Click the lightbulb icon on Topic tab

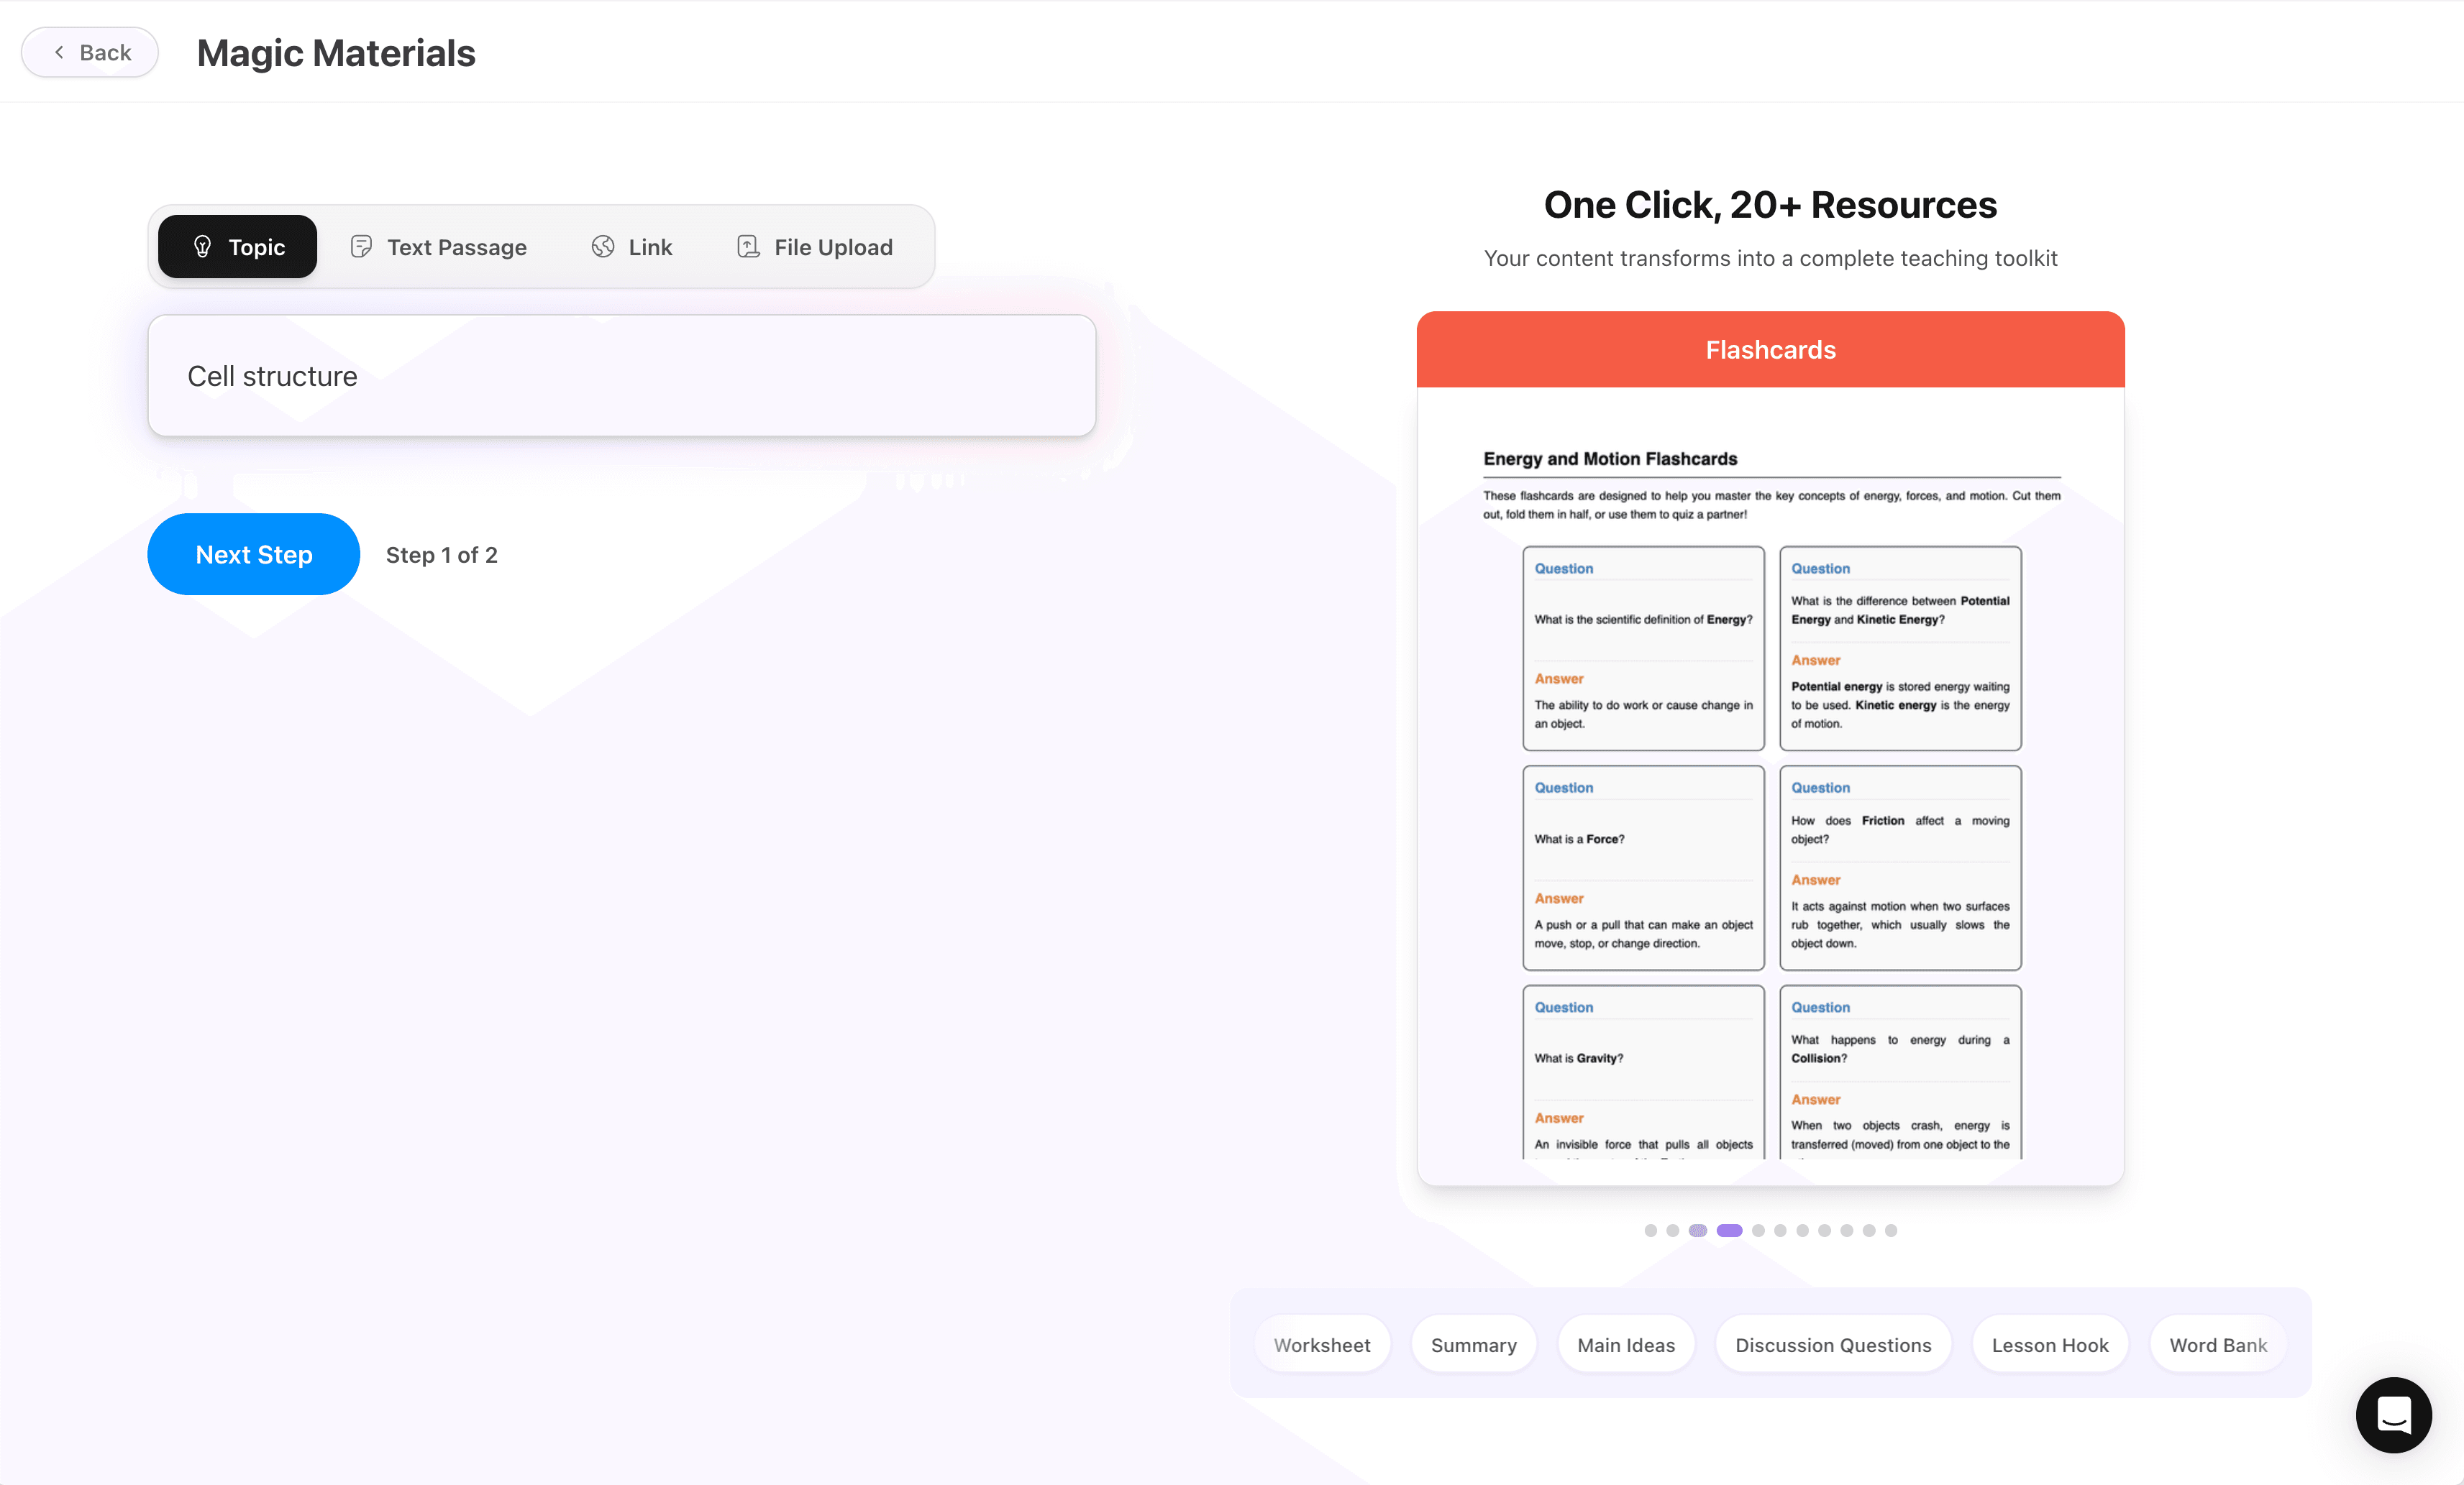pyautogui.click(x=202, y=247)
